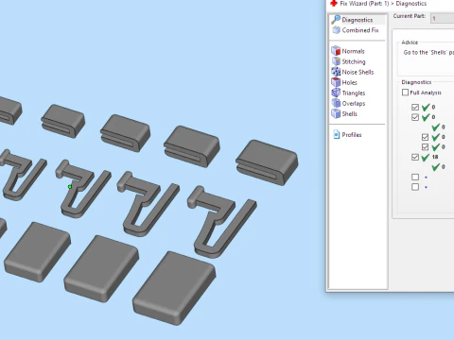
Task: Click the red cross Fix Wizard title icon
Action: (334, 4)
